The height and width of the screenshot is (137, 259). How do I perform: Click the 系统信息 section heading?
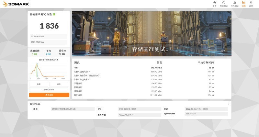pyautogui.click(x=35, y=104)
